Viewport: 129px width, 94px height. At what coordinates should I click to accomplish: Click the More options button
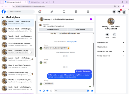tap(80, 29)
